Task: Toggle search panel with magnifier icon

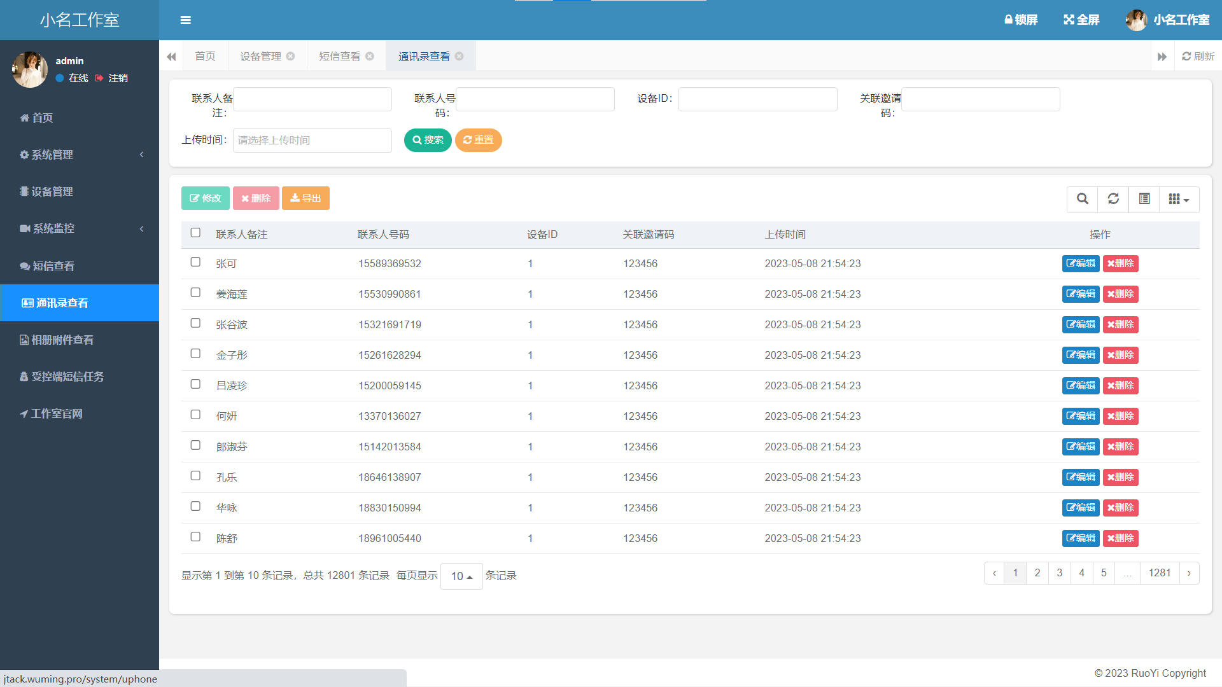Action: (x=1082, y=199)
